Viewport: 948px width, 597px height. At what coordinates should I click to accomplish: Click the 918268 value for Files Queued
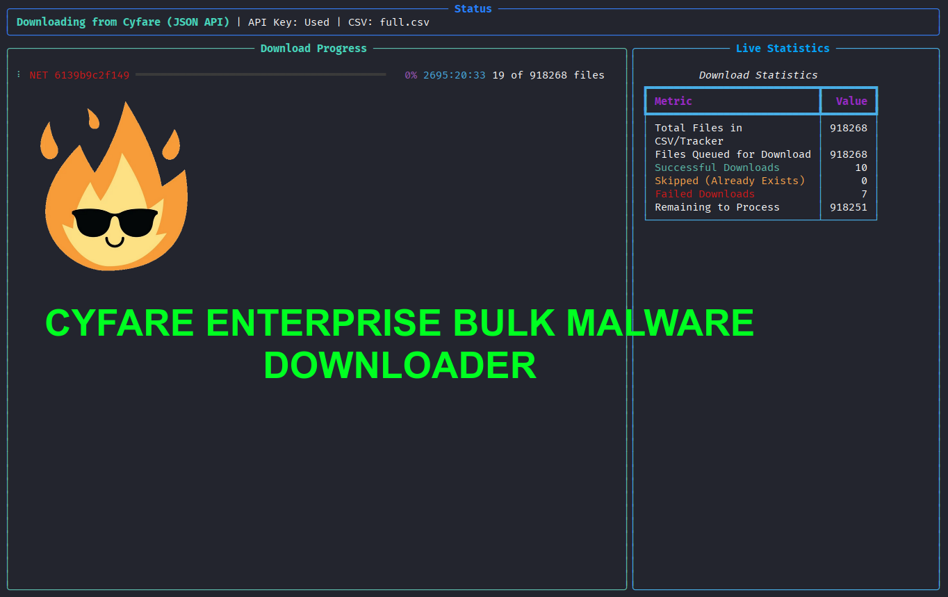pyautogui.click(x=849, y=154)
